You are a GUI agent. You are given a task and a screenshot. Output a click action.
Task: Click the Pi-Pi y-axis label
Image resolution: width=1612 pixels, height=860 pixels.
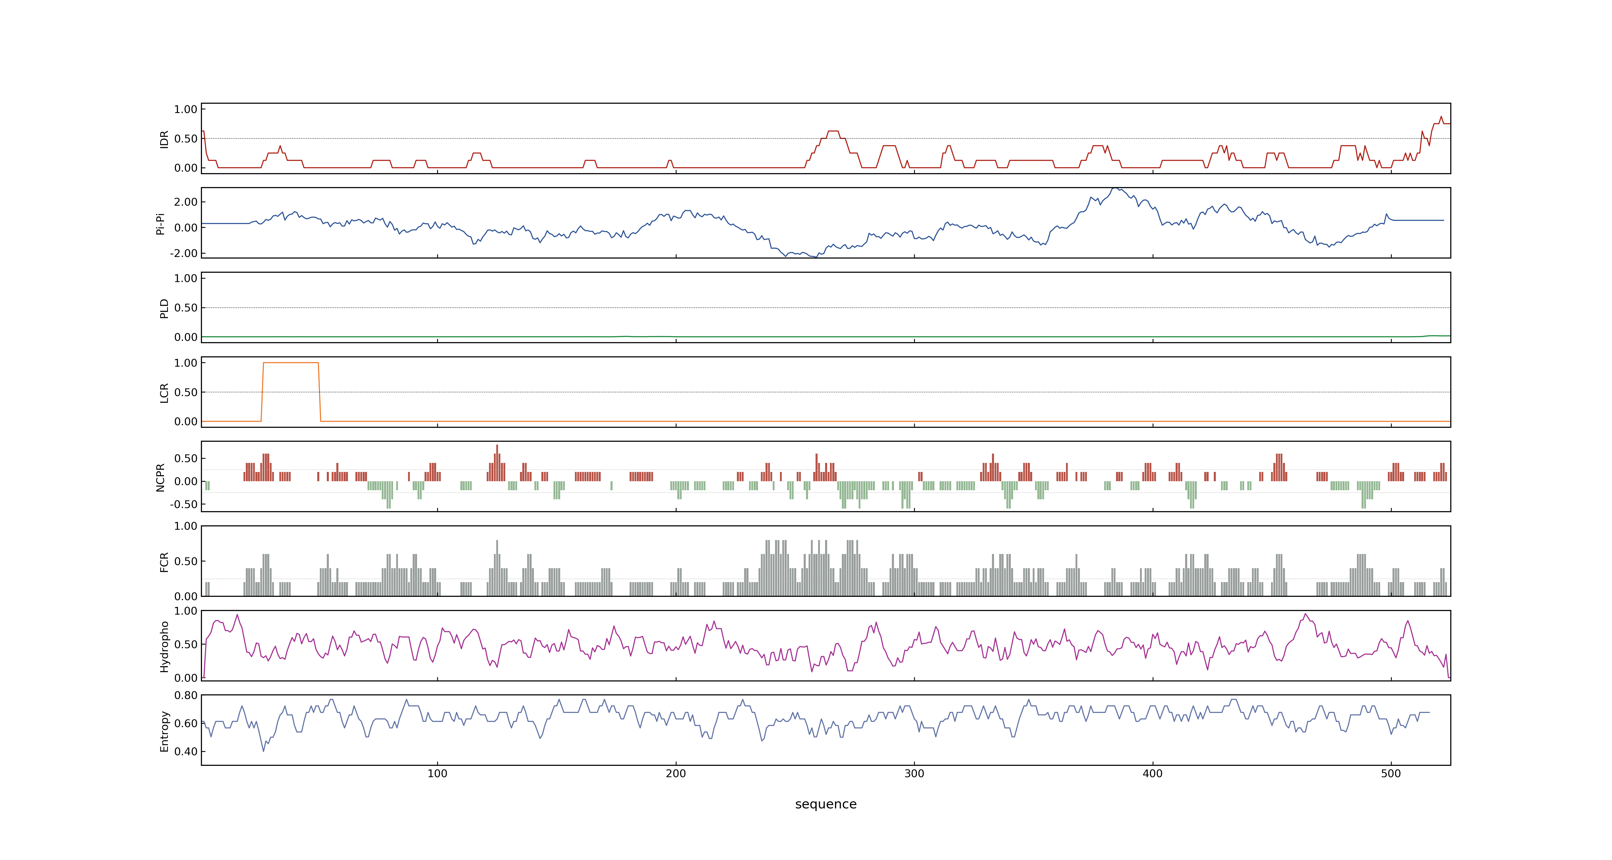[160, 223]
